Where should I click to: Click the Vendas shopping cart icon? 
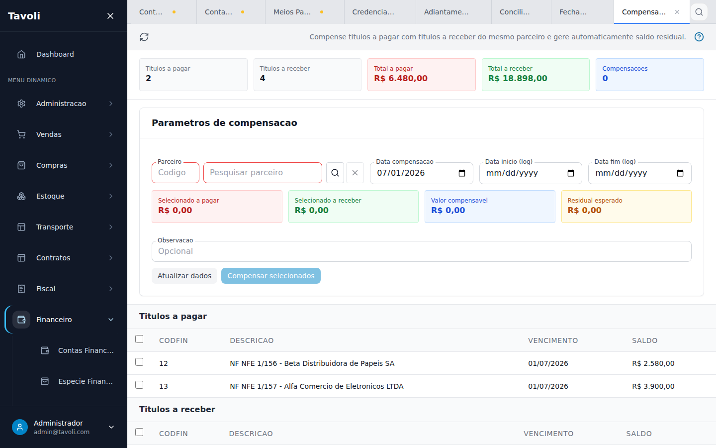click(x=21, y=134)
